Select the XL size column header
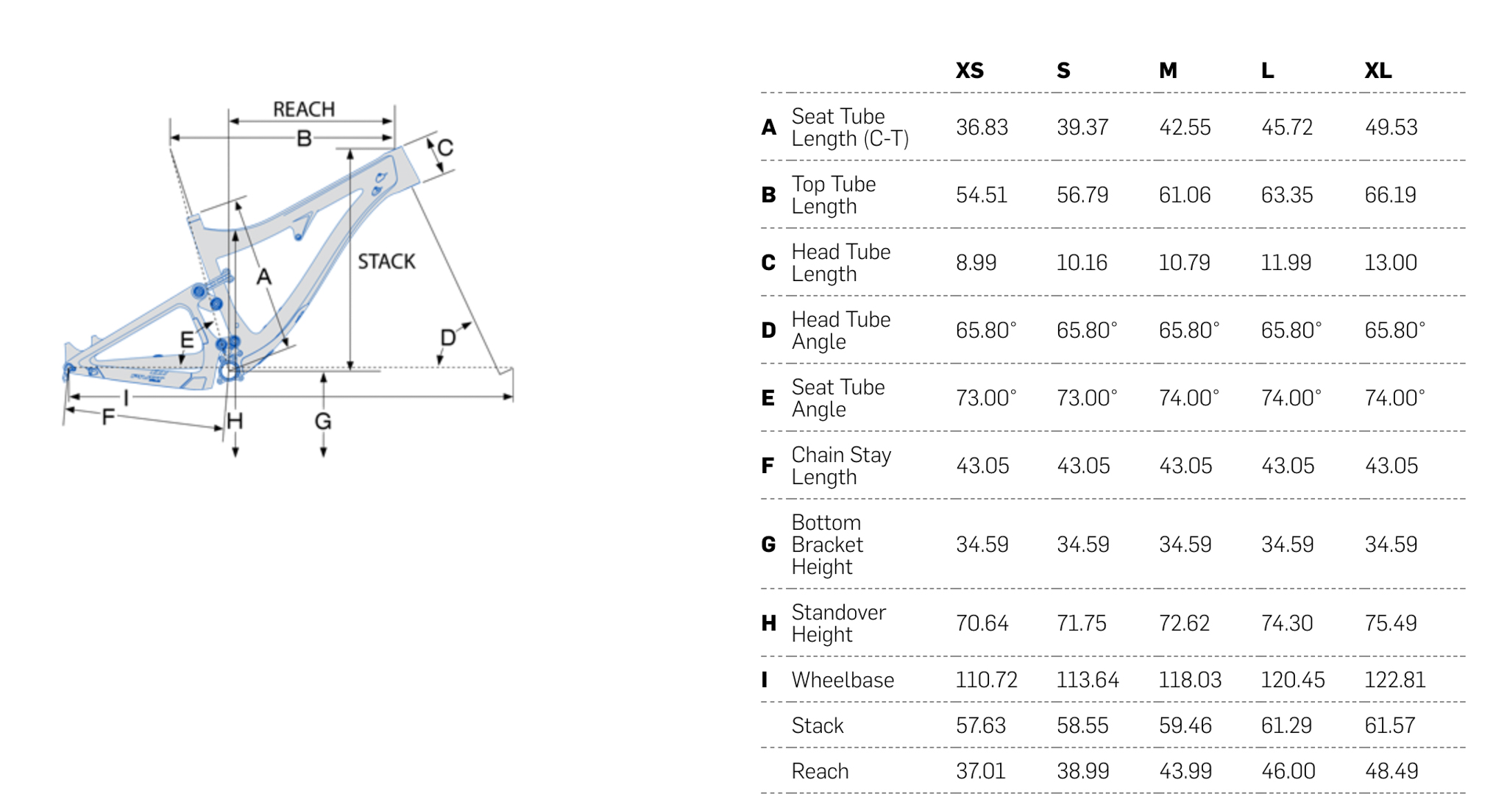The width and height of the screenshot is (1507, 802). point(1377,71)
